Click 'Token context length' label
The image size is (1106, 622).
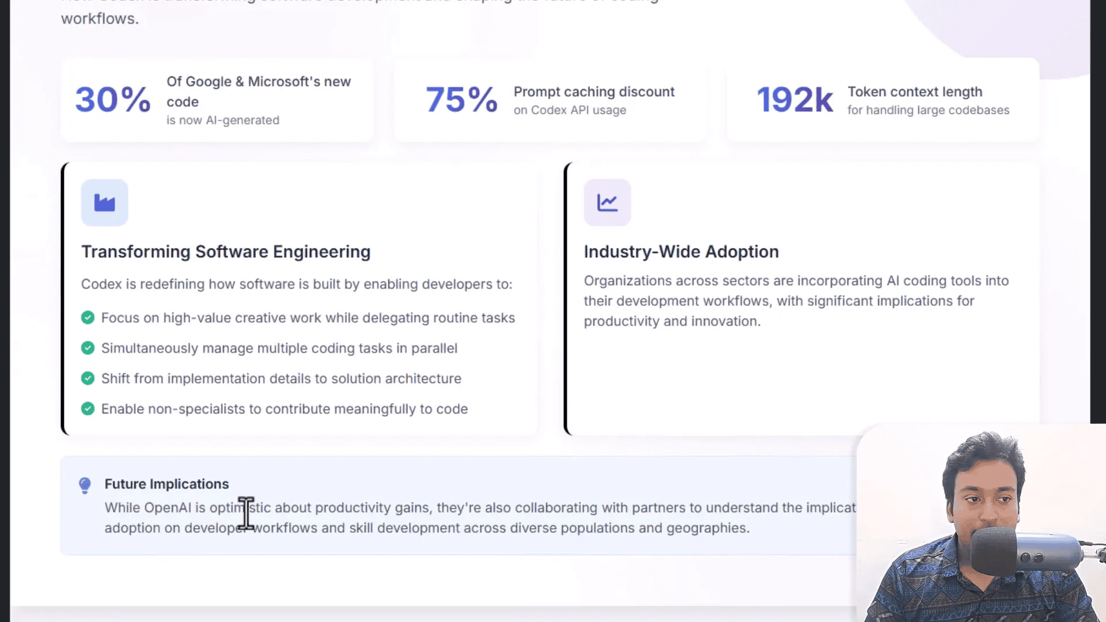(915, 92)
